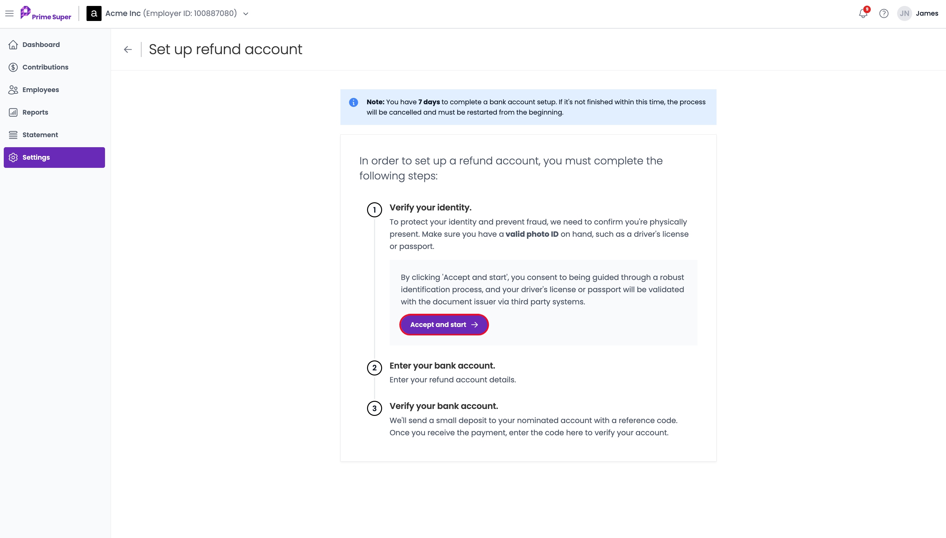
Task: Click the step 1 circle marker
Action: pyautogui.click(x=374, y=210)
